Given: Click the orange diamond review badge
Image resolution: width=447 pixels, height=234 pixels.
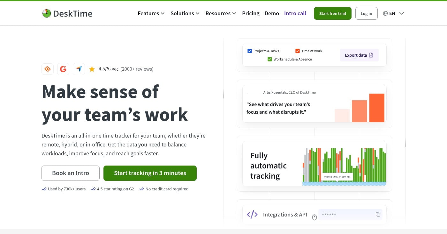Looking at the screenshot, I should [48, 69].
